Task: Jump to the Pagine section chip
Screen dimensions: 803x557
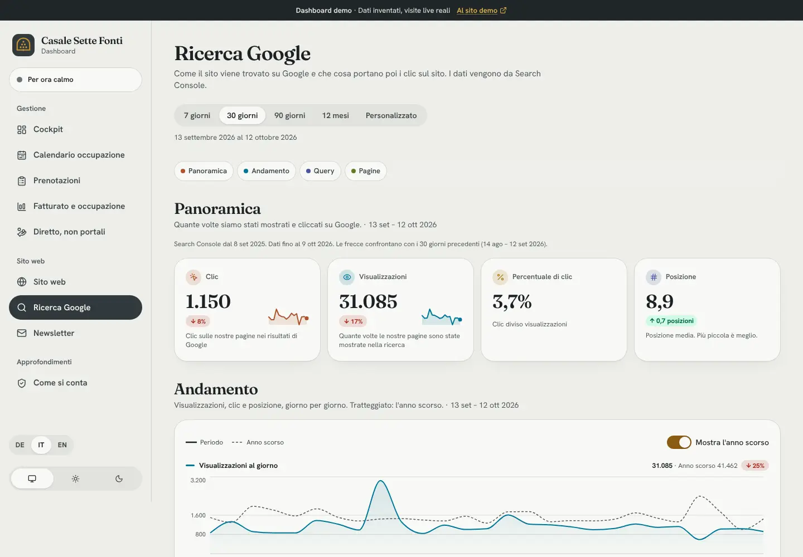Action: click(366, 171)
